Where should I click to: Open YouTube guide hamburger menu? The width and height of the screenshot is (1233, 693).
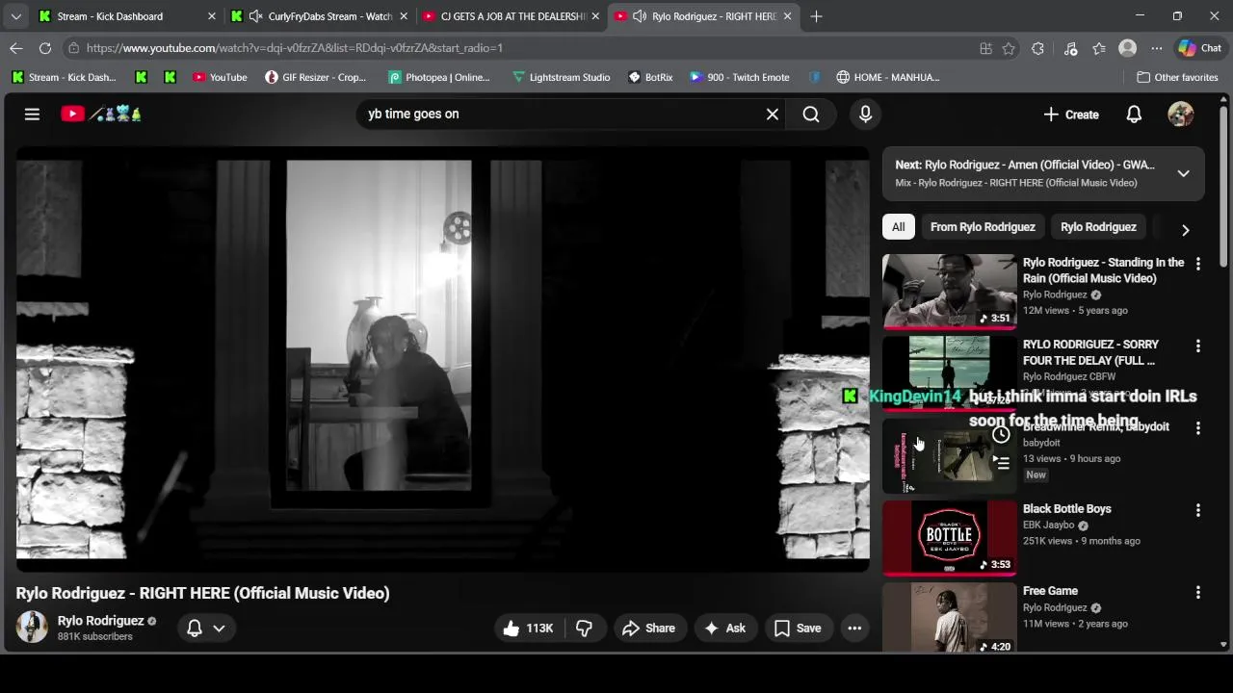click(x=32, y=114)
